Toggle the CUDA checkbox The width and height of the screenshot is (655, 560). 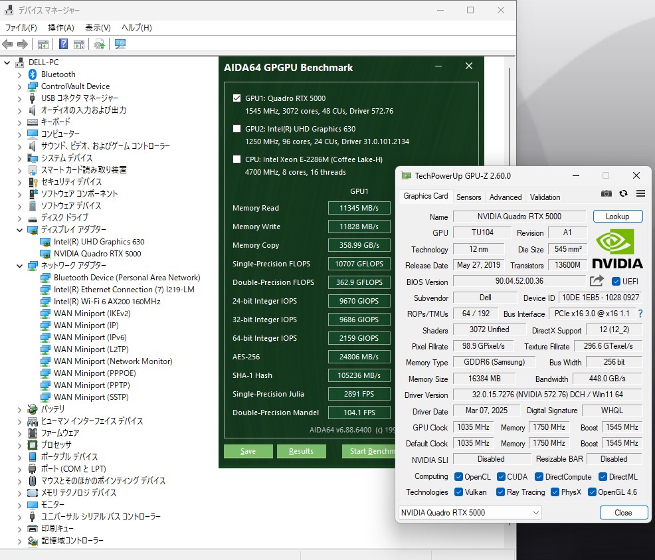click(x=501, y=476)
